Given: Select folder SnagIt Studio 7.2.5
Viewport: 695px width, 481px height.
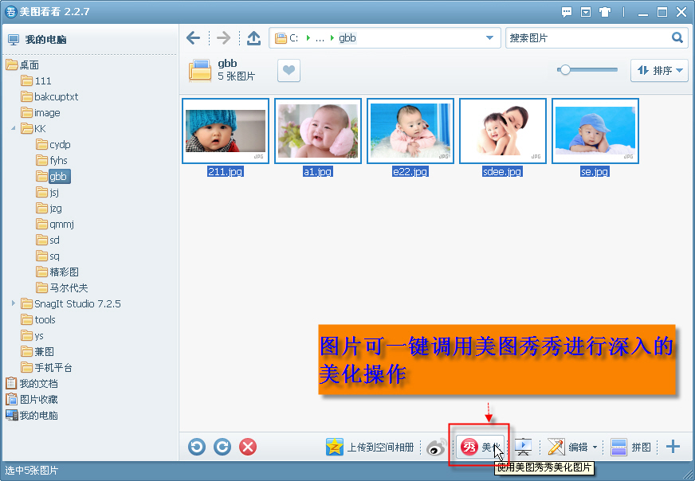Looking at the screenshot, I should (x=71, y=304).
